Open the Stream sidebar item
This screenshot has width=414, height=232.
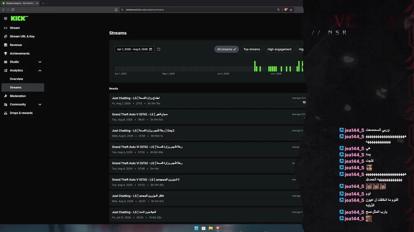click(x=23, y=28)
